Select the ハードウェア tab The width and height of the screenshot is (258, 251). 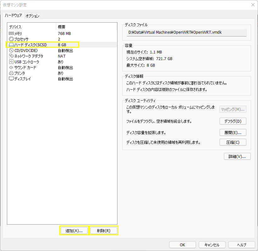[x=14, y=15]
